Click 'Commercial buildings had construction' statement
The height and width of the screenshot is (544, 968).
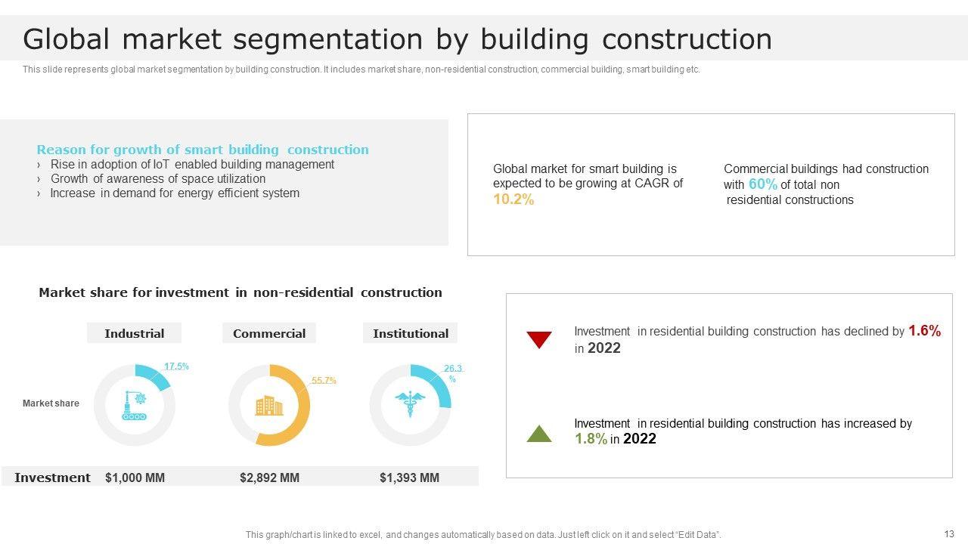[x=827, y=184]
